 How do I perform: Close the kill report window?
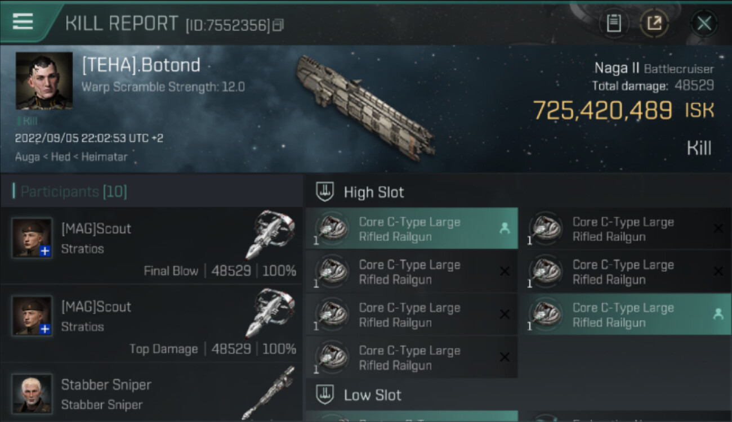coord(704,23)
